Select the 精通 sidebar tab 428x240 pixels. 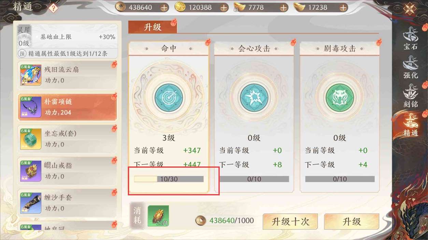tap(411, 125)
